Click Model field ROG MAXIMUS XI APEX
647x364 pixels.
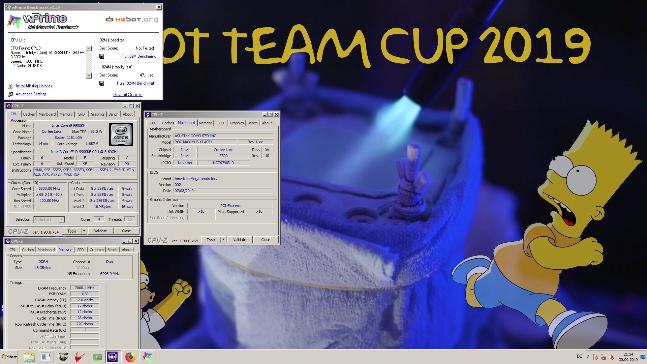(x=205, y=142)
